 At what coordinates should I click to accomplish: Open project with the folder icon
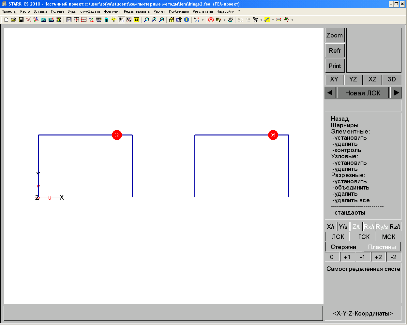pos(13,20)
